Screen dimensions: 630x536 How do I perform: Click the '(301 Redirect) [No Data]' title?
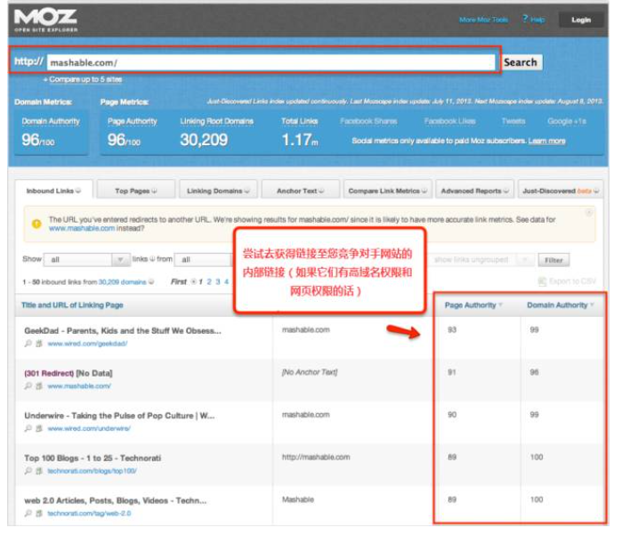tap(69, 373)
